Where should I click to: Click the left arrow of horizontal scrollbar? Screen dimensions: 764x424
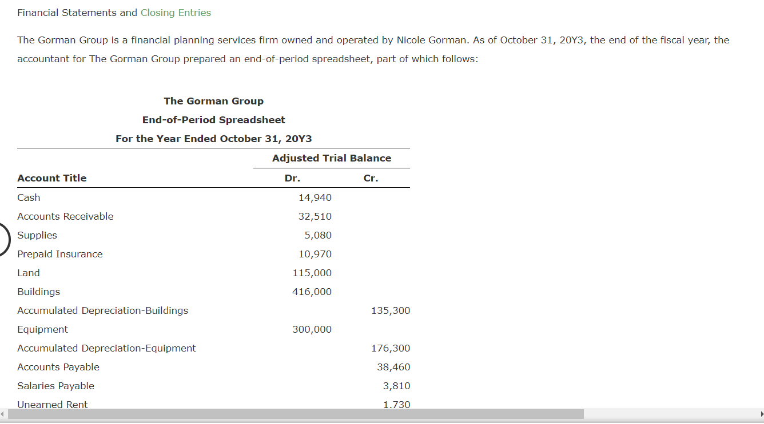[3, 414]
